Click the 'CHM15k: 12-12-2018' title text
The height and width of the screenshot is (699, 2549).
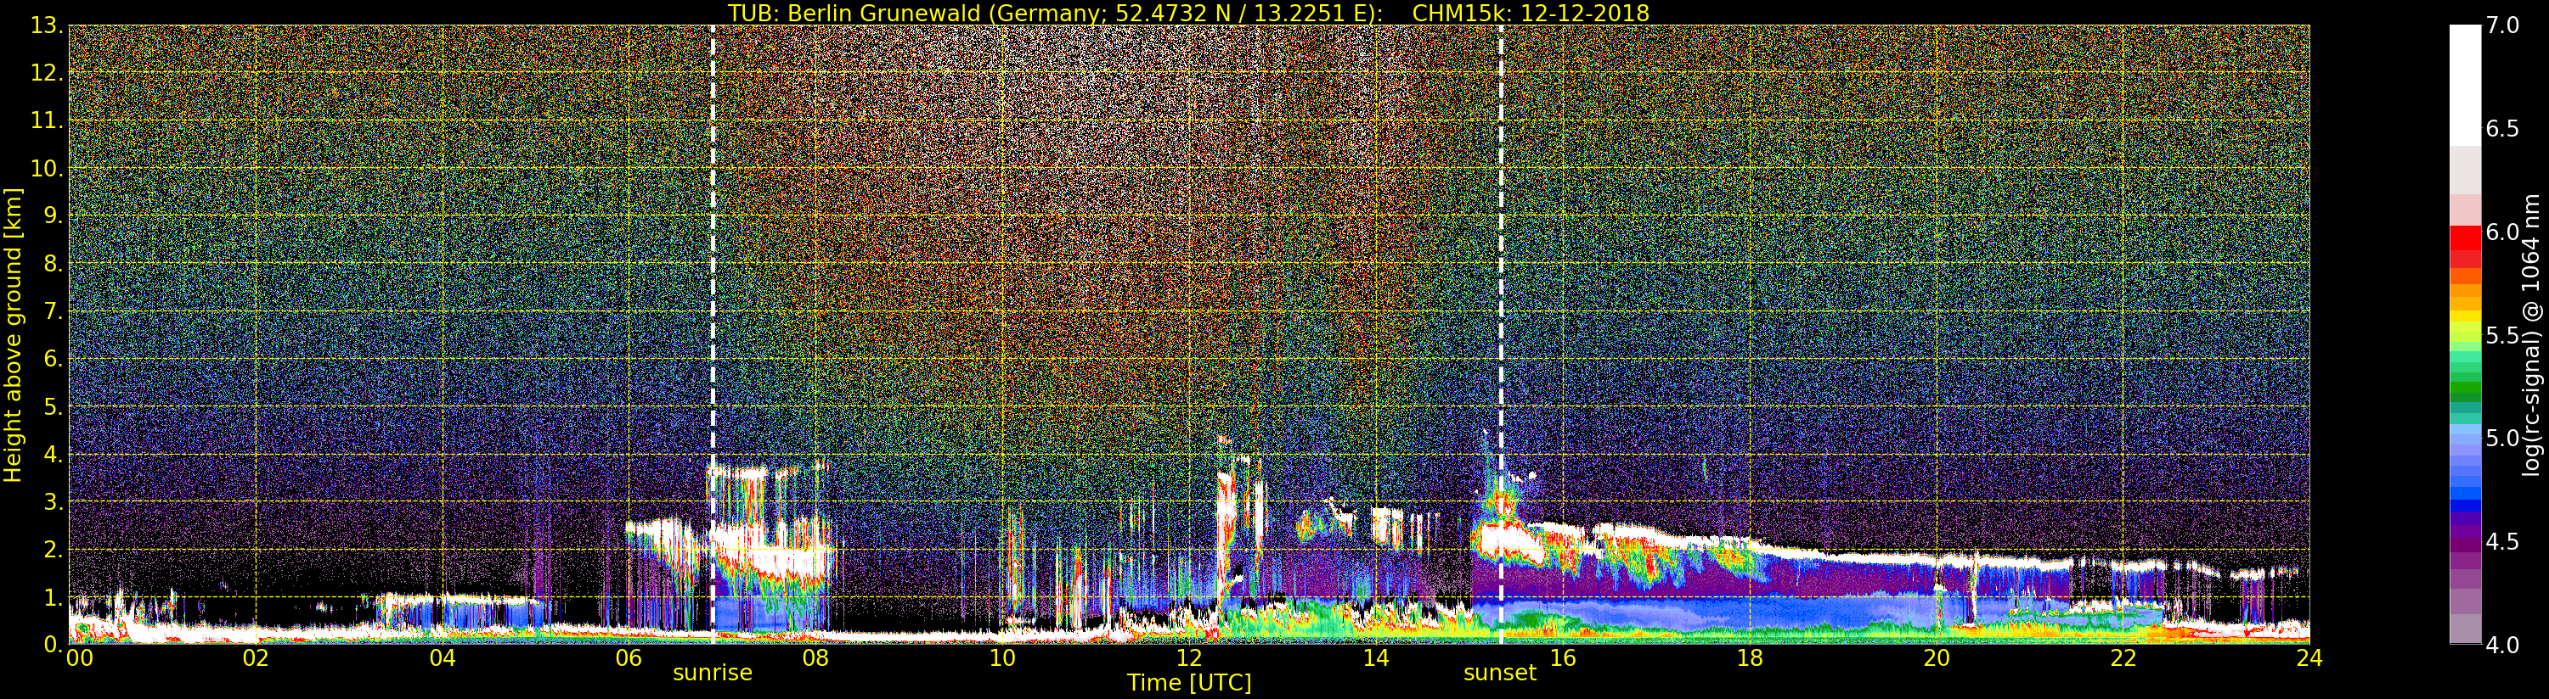[x=1531, y=13]
